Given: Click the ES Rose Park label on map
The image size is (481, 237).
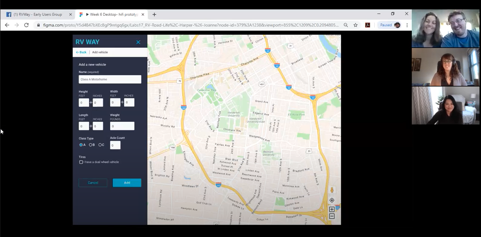Looking at the screenshot, I should pyautogui.click(x=296, y=115).
